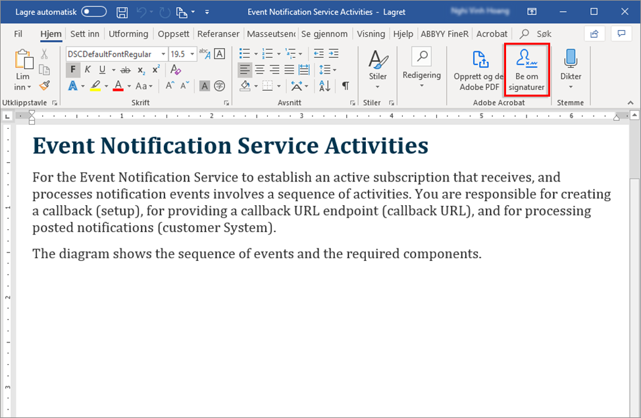
Task: Click the Increase indent icon
Action: pos(334,53)
